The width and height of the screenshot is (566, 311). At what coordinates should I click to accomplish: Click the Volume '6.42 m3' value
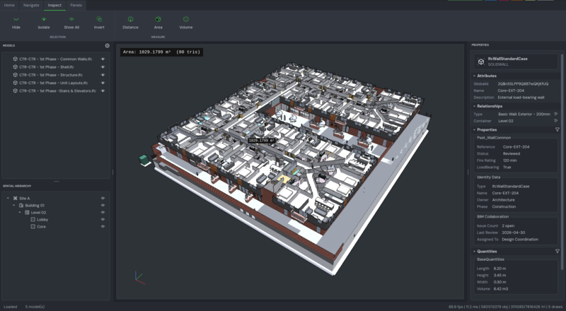tap(501, 288)
